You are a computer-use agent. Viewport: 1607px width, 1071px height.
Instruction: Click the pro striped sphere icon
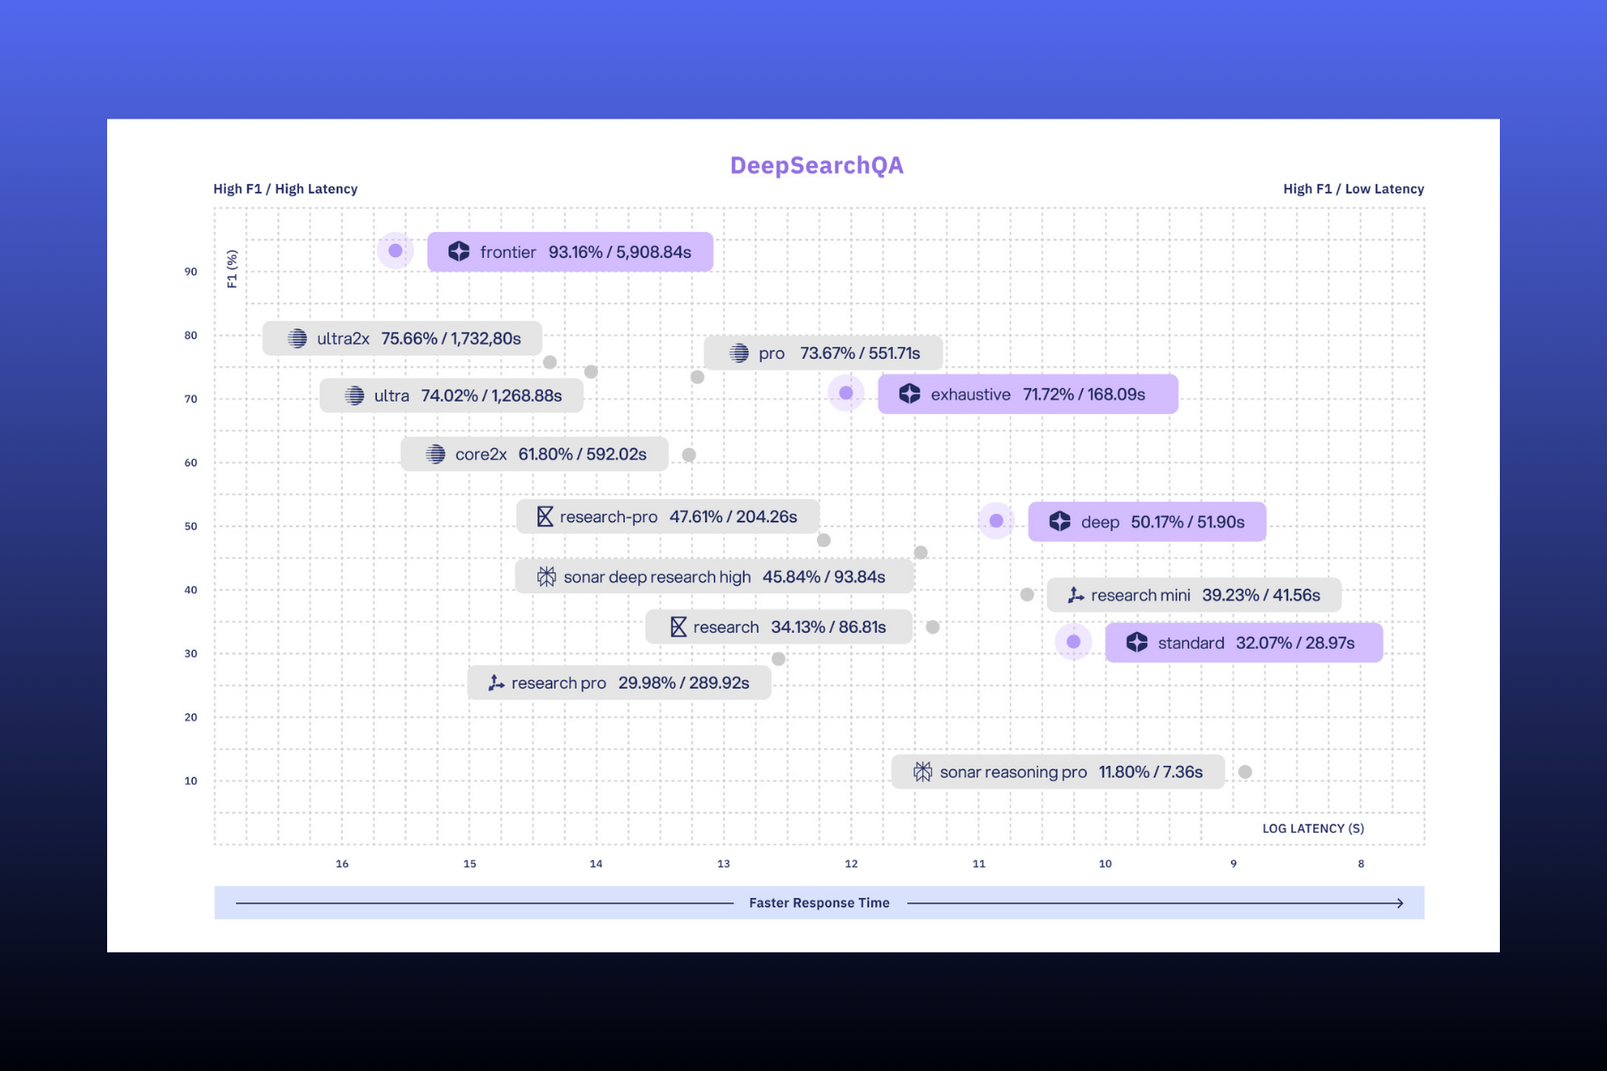click(739, 353)
